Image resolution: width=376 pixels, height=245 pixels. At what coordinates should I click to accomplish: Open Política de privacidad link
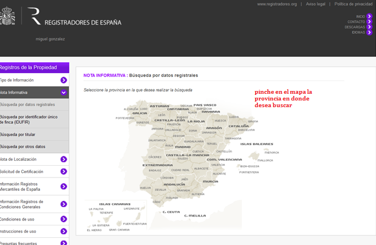tap(354, 4)
